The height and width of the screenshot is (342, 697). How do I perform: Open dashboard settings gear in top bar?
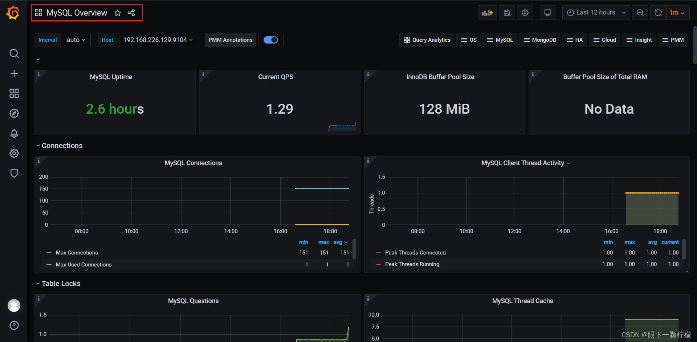click(x=525, y=13)
